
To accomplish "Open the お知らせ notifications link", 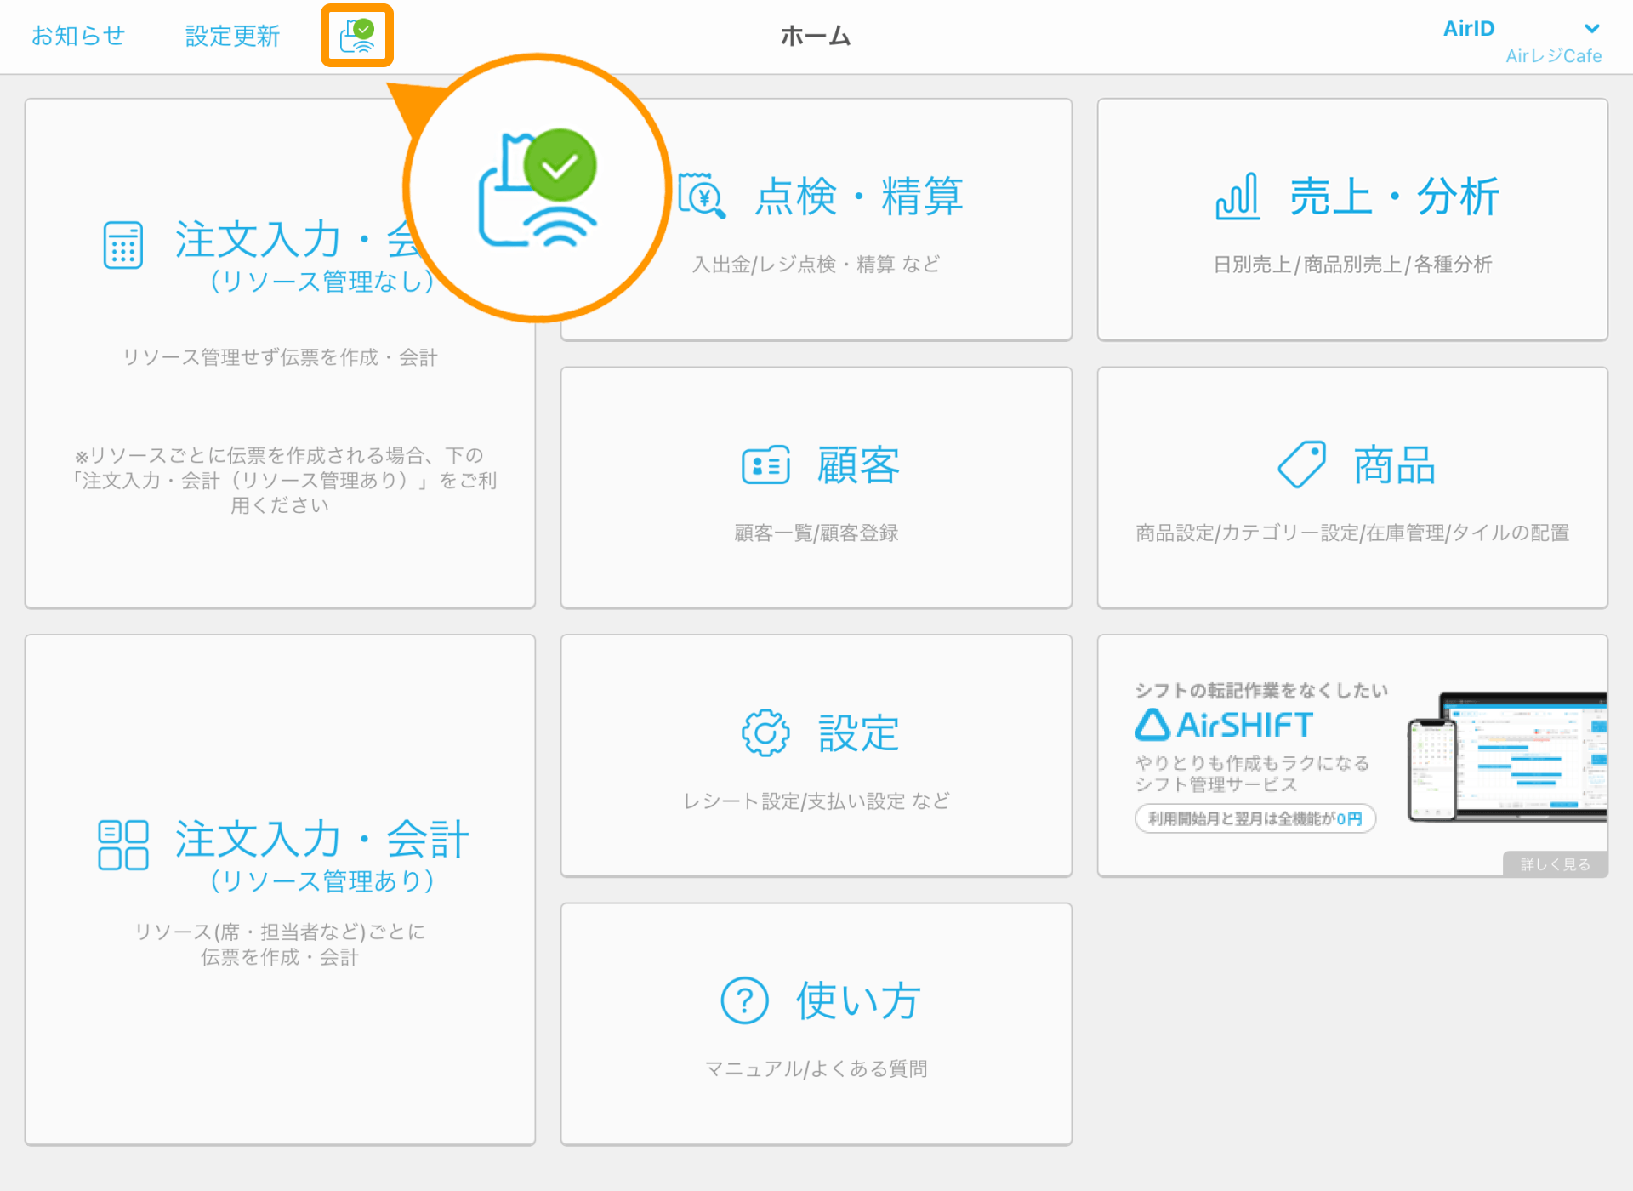I will pos(78,36).
